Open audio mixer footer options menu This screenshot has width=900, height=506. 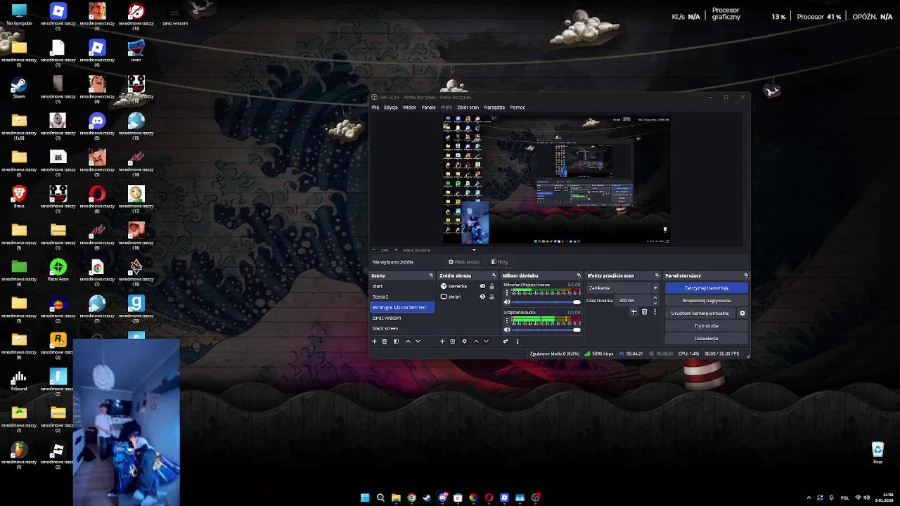[x=517, y=342]
